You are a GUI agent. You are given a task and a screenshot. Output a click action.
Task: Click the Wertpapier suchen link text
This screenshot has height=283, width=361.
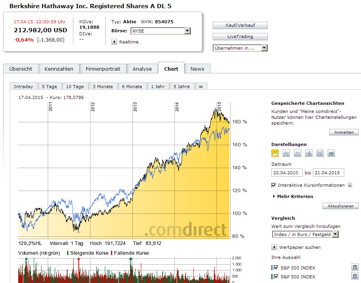[x=300, y=247]
